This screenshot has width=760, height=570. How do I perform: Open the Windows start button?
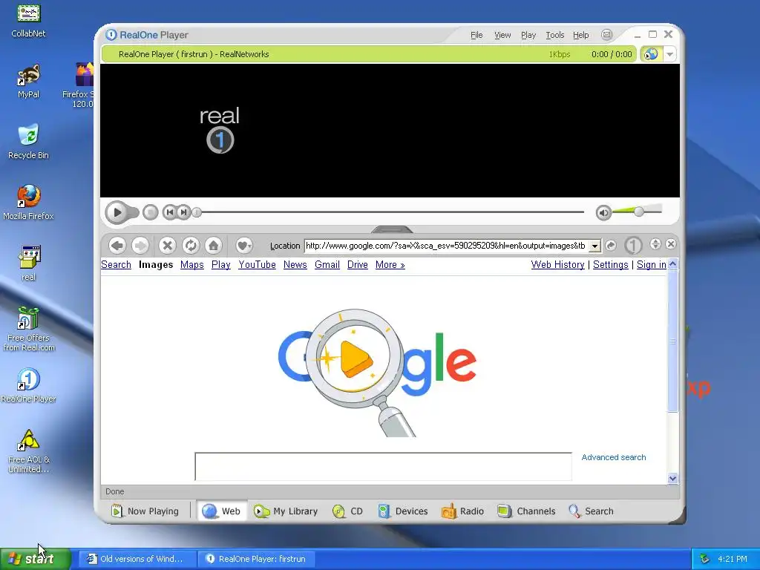point(35,559)
